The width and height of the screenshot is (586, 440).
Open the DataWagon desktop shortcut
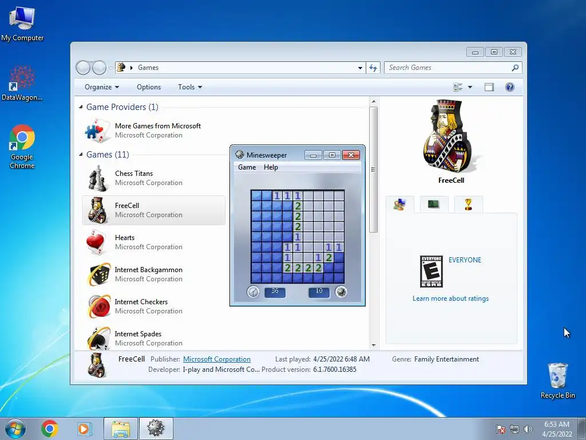click(x=22, y=83)
